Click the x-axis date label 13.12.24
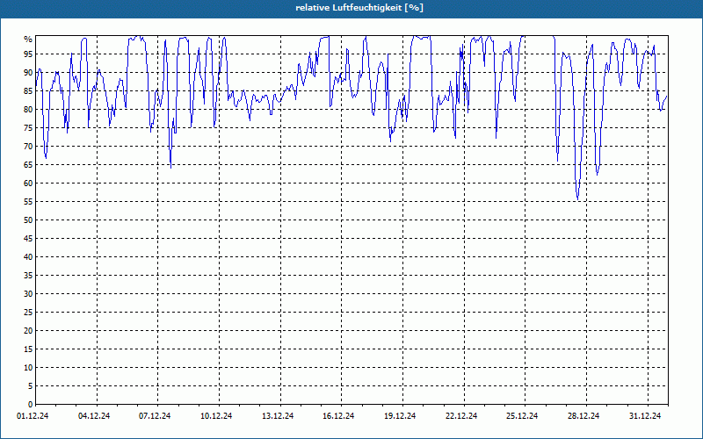The height and width of the screenshot is (439, 703). [278, 416]
